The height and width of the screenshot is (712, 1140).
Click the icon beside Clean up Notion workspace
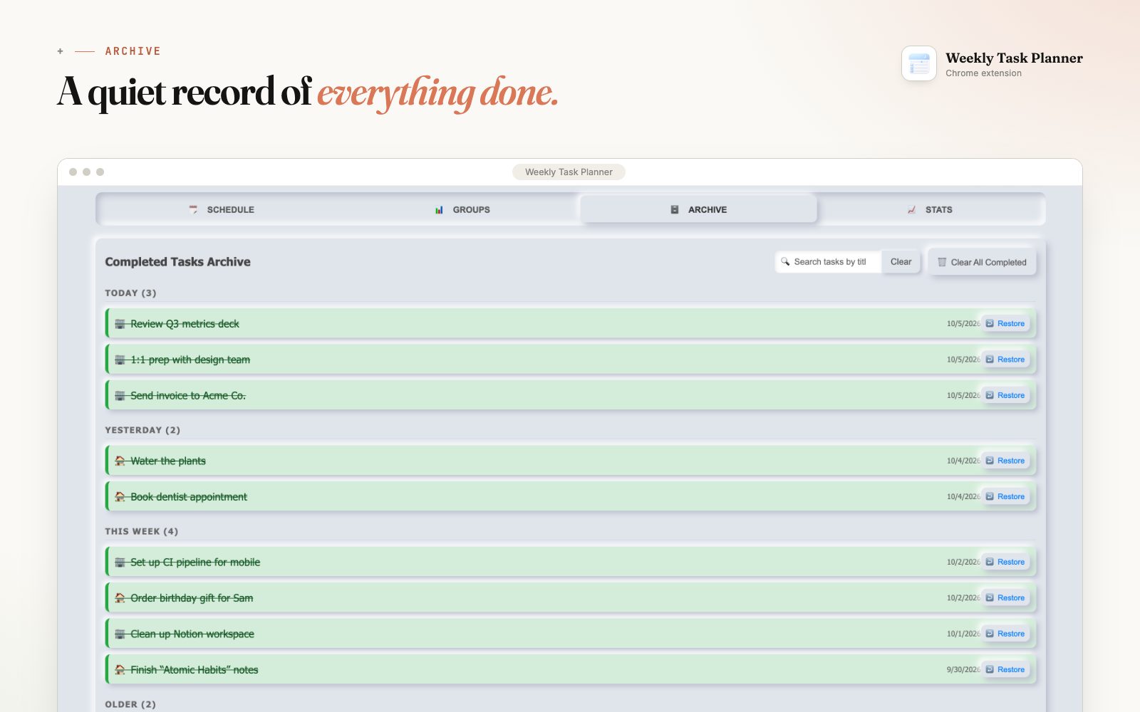[120, 634]
